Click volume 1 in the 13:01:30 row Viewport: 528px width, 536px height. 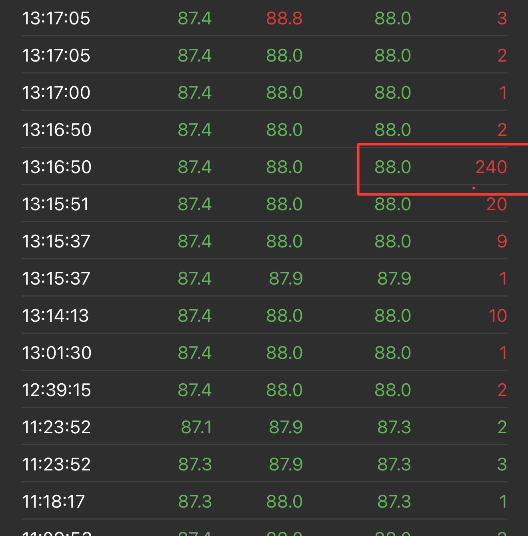point(503,353)
